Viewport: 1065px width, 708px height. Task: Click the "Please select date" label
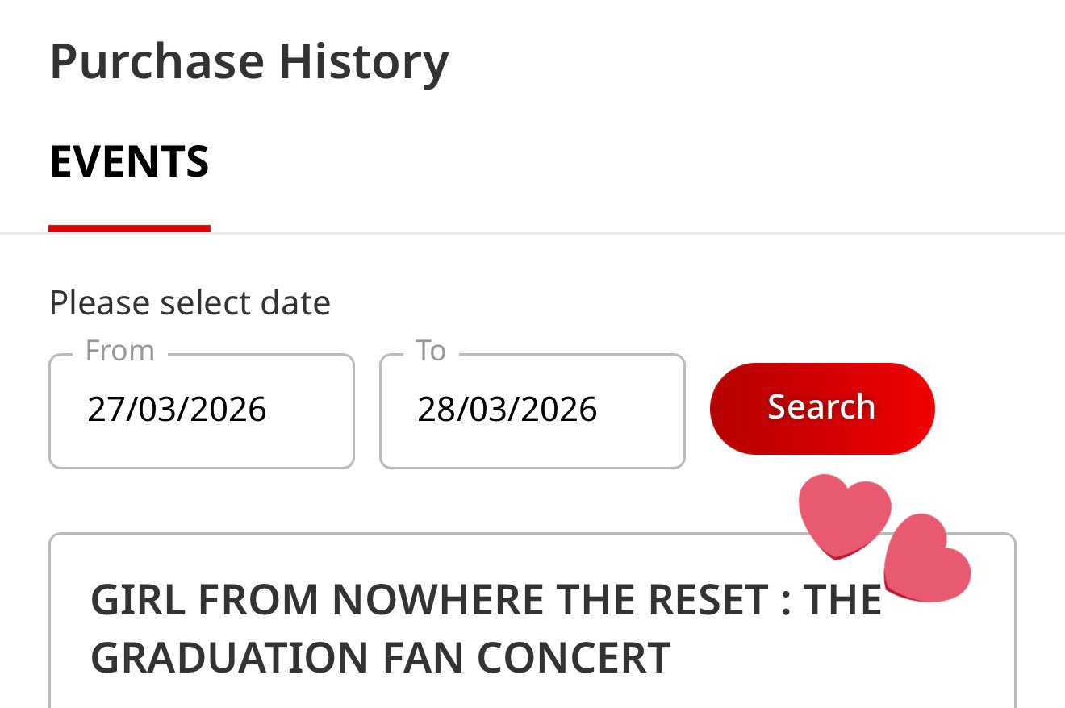pos(190,303)
